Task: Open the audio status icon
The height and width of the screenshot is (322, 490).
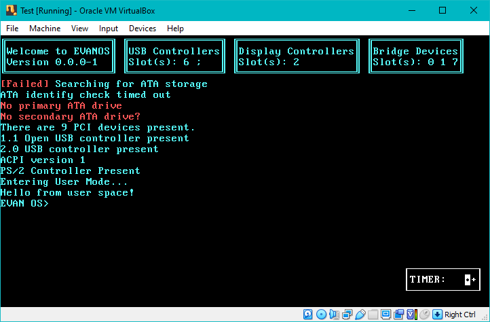Action: tap(334, 314)
